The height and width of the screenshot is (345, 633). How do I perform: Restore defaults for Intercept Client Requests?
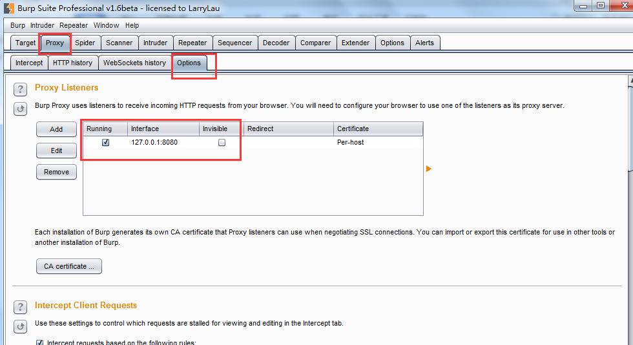(x=20, y=326)
